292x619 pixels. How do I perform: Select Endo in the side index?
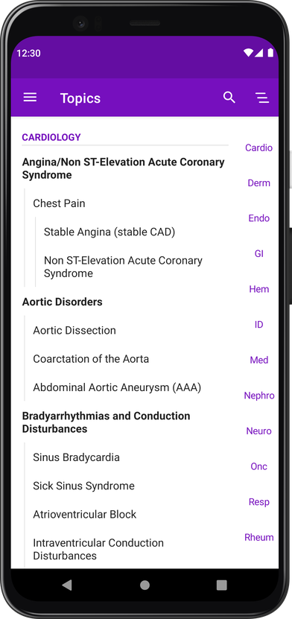[259, 218]
